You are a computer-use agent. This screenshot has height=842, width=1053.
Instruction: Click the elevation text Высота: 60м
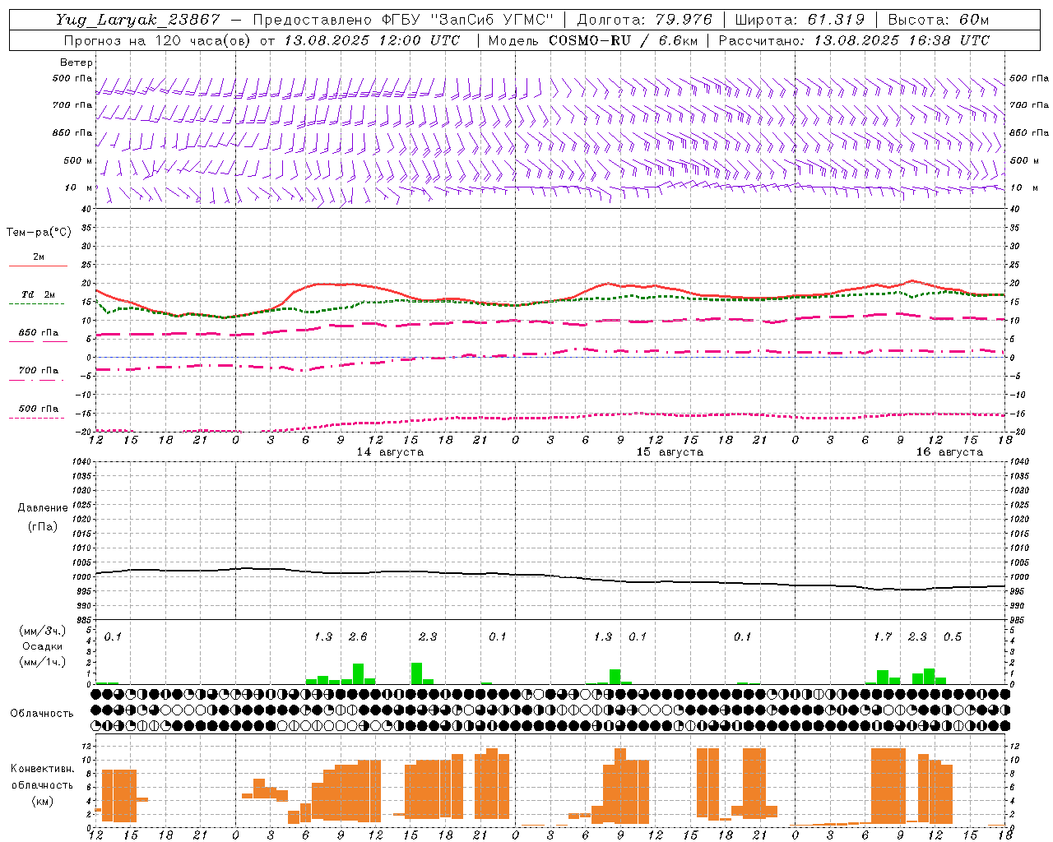point(939,20)
